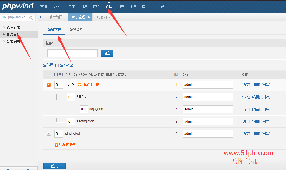Click the phpwind logo
The height and width of the screenshot is (170, 286).
coord(18,6)
